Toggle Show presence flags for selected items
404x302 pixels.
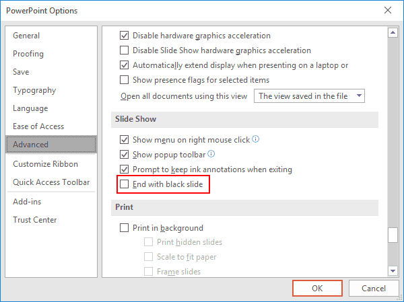[x=124, y=80]
